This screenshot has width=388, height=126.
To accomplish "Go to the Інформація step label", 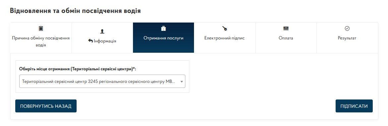I will point(105,41).
